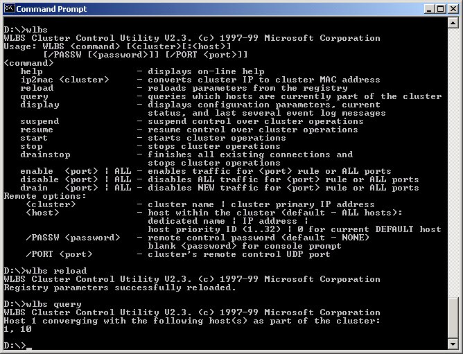Click the 'disable <port> | ALL' entry

click(76, 179)
